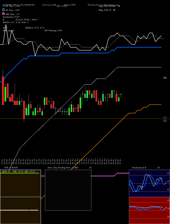Click the 'Stochastics & R SI' panel title
Viewport: 170px width, 224px height.
click(146, 168)
